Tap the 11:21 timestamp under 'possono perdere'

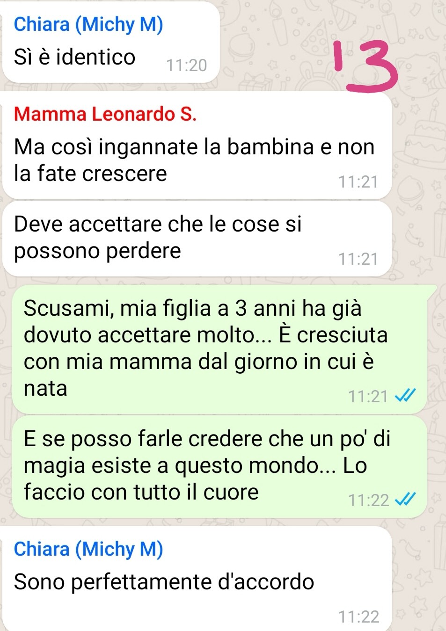358,259
